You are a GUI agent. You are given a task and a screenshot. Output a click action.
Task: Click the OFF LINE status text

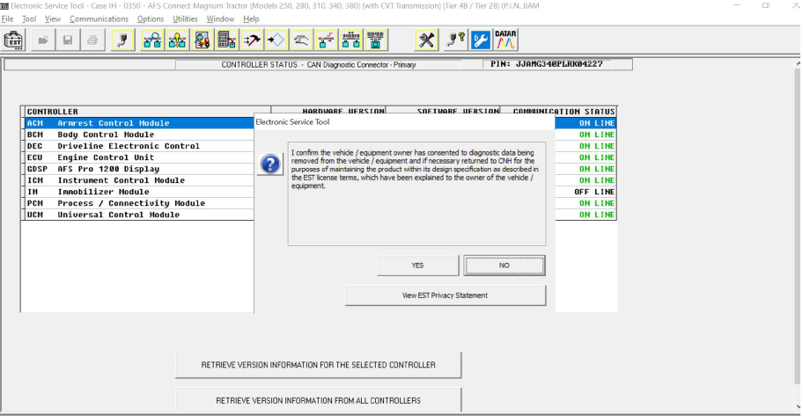pos(594,192)
